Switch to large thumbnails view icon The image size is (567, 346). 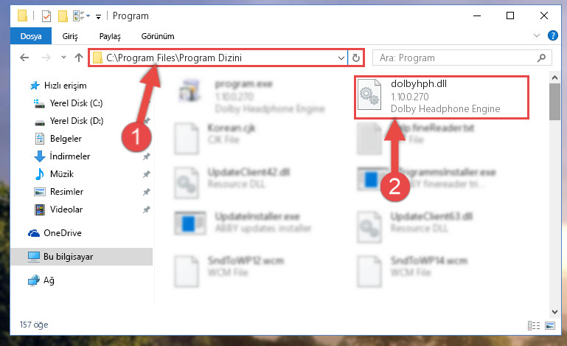(550, 326)
